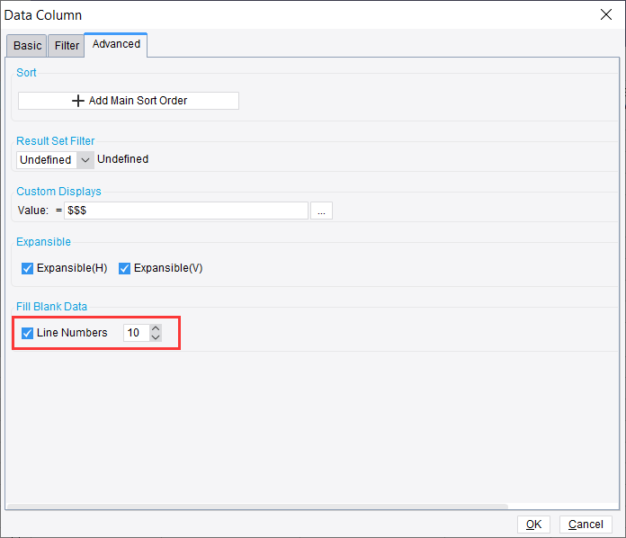Disable the Line Numbers checkbox
626x538 pixels.
(27, 333)
